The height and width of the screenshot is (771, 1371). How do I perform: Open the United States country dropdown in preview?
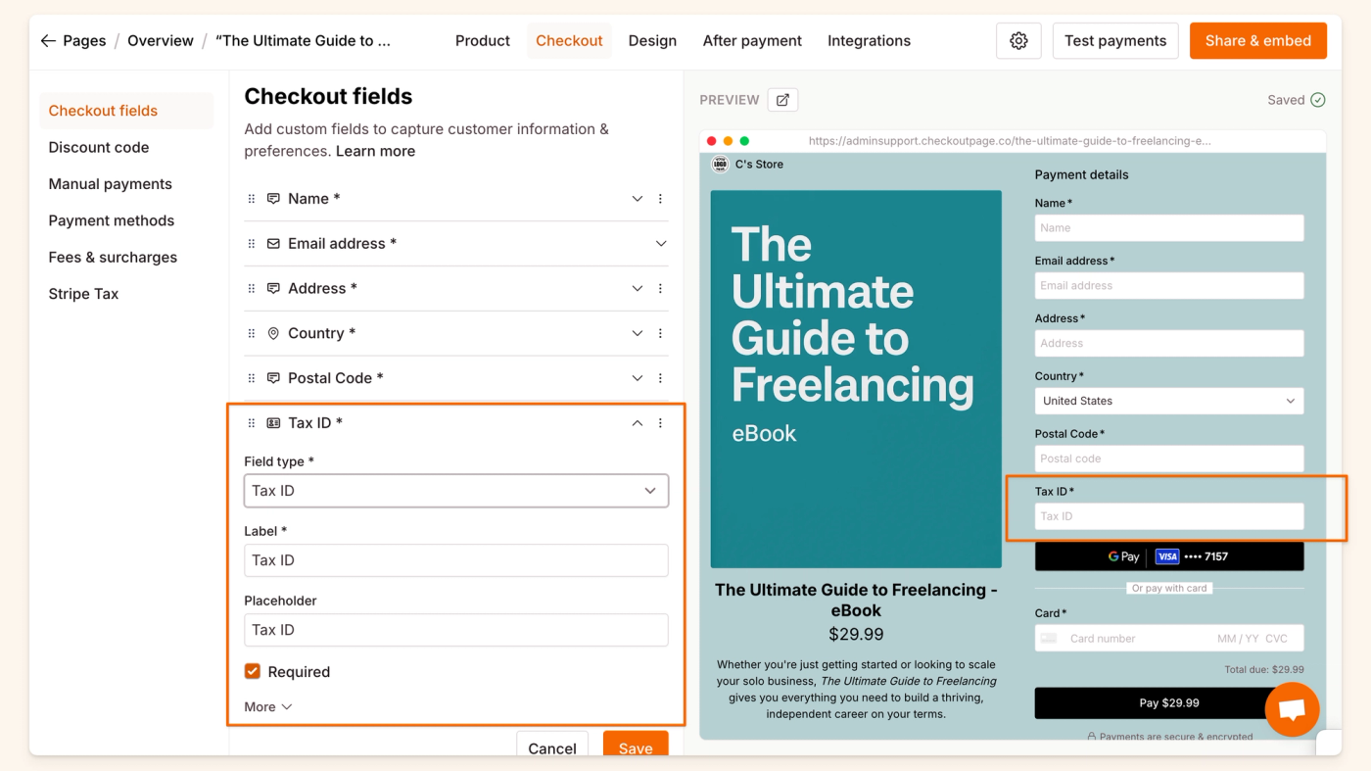click(x=1169, y=401)
